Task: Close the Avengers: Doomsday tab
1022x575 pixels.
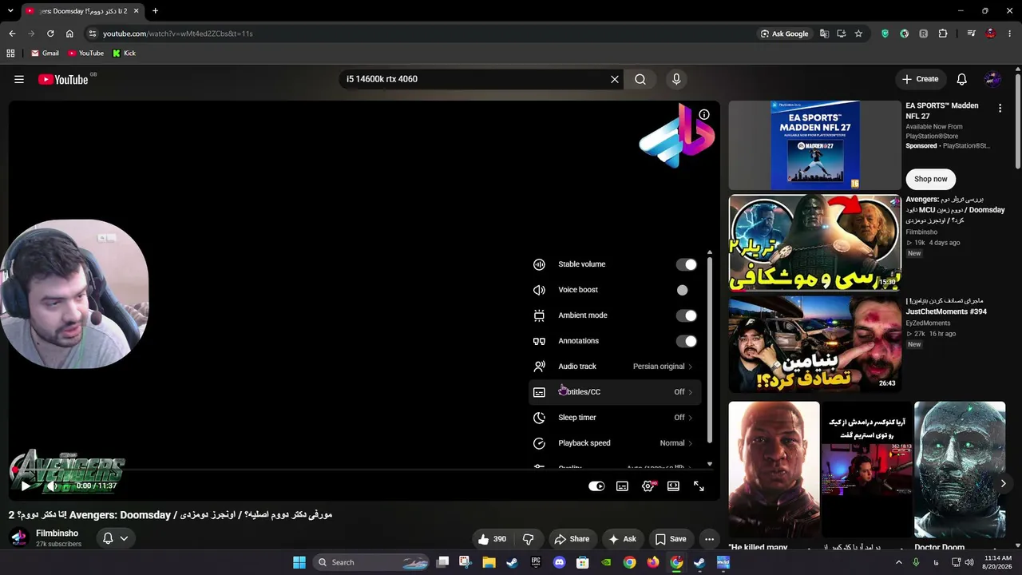Action: click(137, 11)
